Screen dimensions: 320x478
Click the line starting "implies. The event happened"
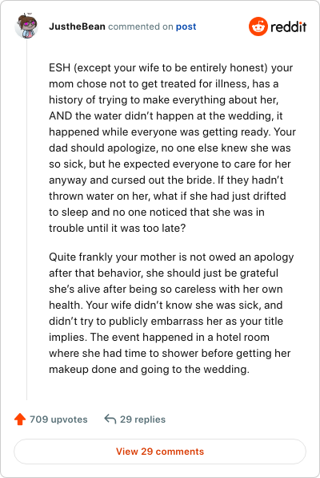tap(159, 337)
